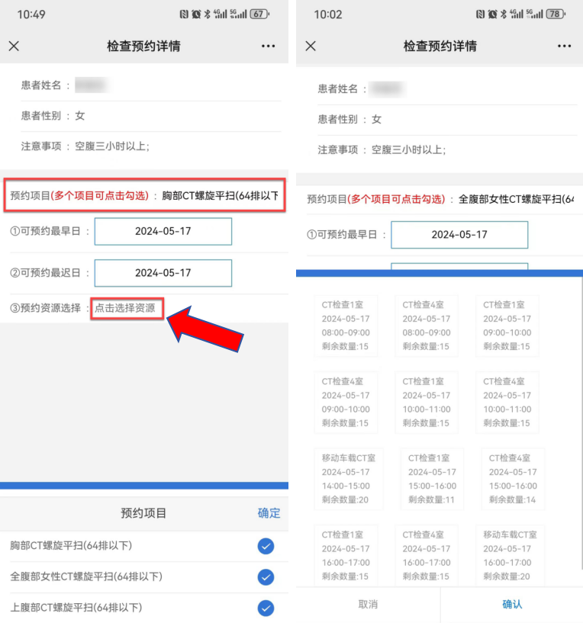This screenshot has height=626, width=583.
Task: Open 可预约最迟日 date picker on left screen
Action: [x=163, y=273]
